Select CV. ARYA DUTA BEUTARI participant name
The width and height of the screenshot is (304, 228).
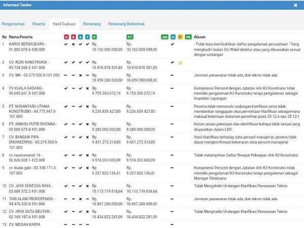coord(30,214)
